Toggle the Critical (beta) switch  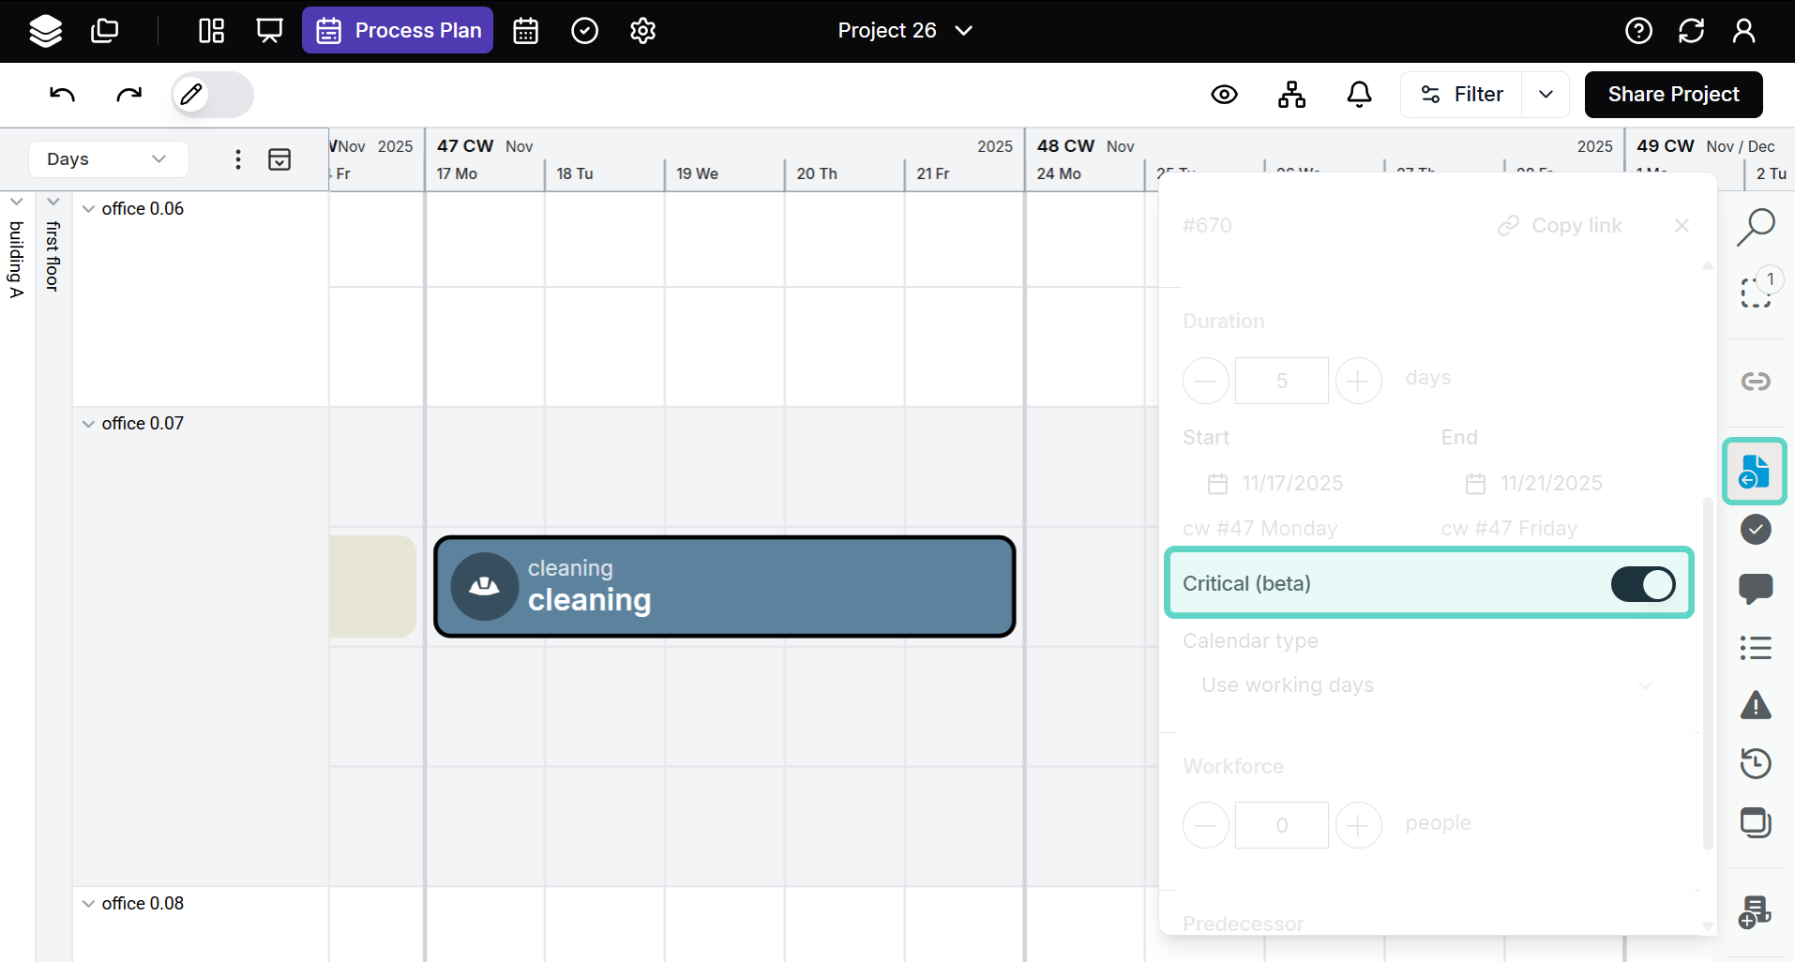pos(1642,584)
